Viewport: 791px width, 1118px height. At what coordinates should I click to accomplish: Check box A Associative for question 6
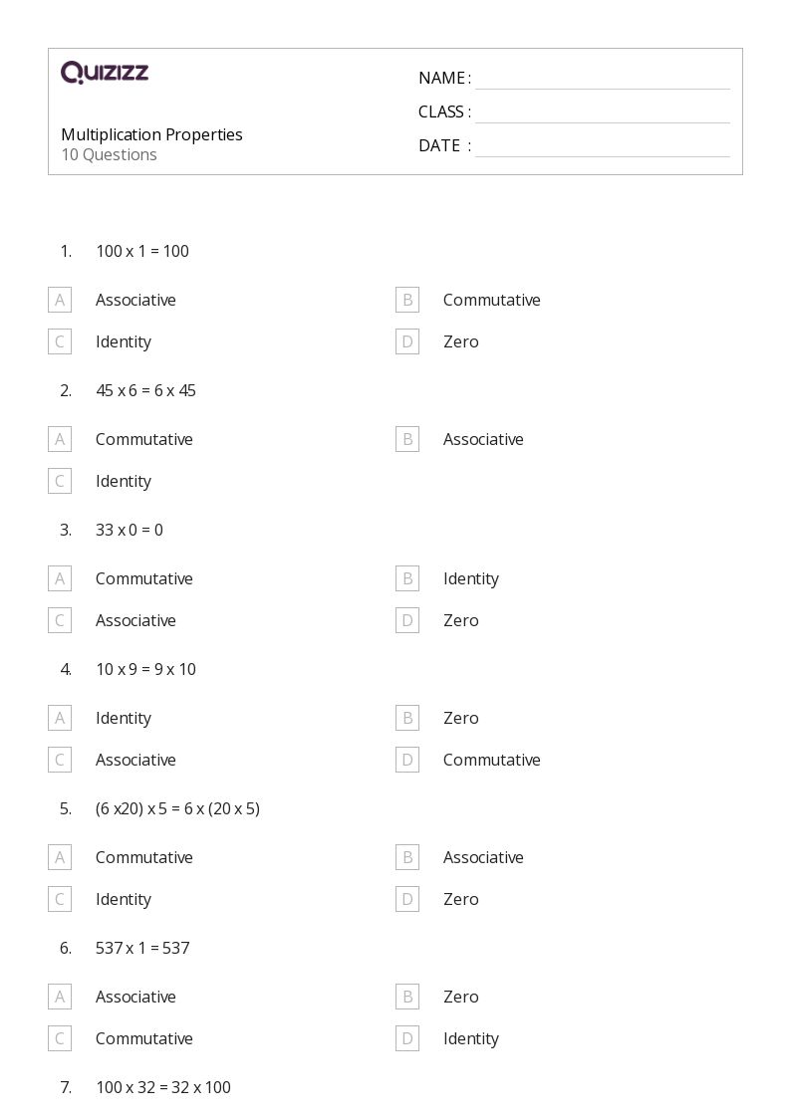pos(60,997)
